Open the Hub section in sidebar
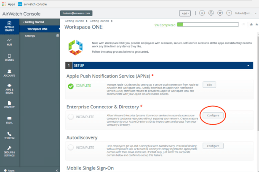Viewport: 259px width, 172px height. click(x=9, y=42)
